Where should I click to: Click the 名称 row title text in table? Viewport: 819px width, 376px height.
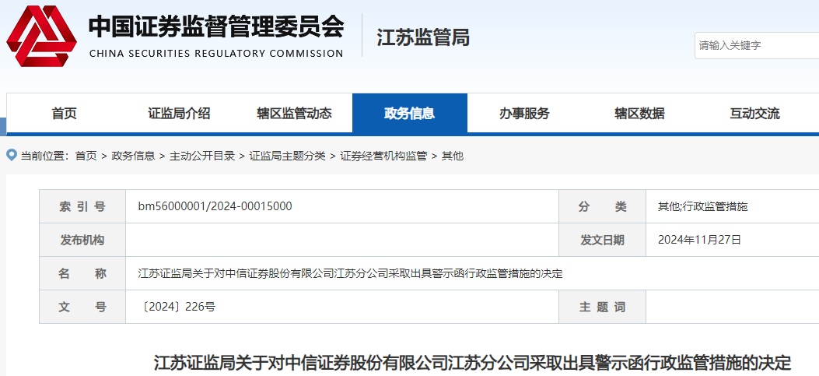tap(351, 273)
